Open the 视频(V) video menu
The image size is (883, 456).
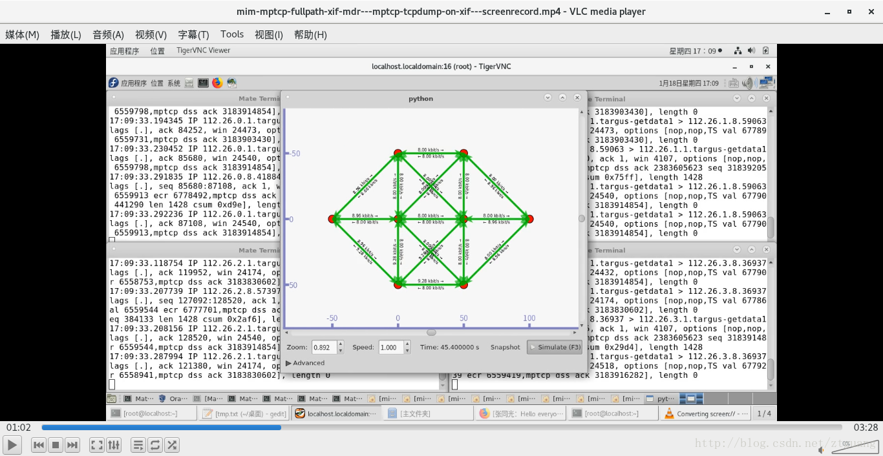(151, 35)
